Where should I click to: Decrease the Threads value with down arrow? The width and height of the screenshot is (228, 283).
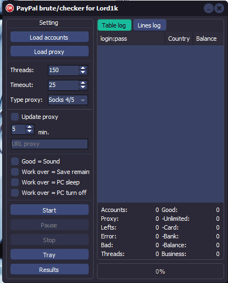pyautogui.click(x=83, y=72)
